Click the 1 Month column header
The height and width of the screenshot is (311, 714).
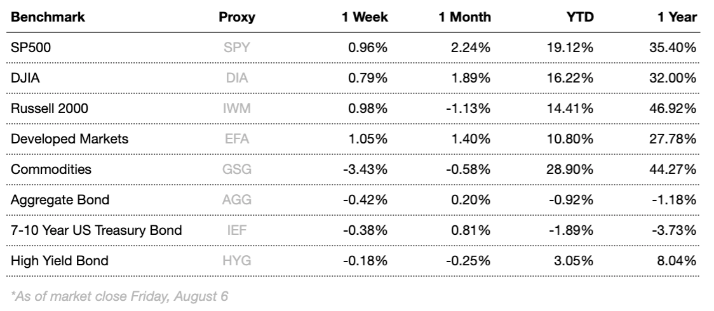click(x=465, y=17)
